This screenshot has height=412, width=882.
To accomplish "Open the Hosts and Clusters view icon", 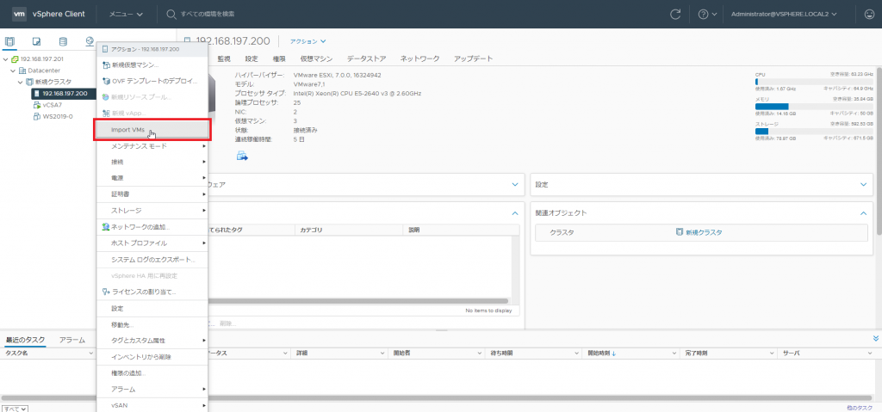I will (9, 41).
